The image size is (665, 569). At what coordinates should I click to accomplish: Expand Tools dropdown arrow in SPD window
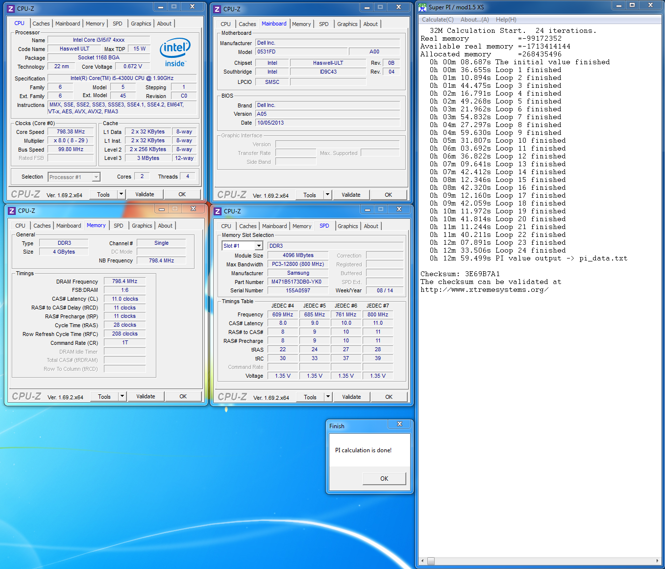(x=328, y=397)
